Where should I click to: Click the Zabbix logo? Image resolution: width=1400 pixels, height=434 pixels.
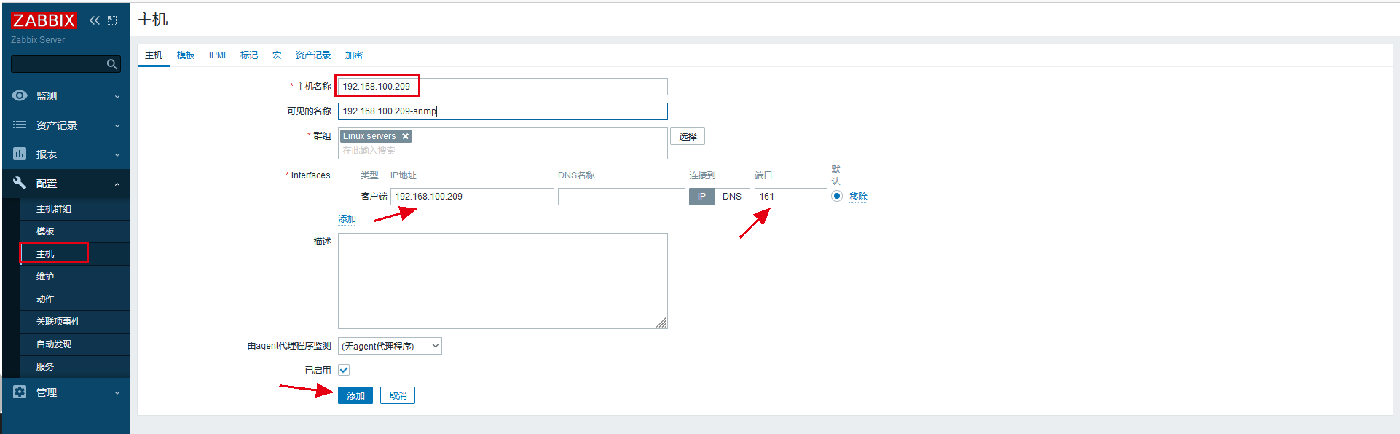tap(44, 20)
